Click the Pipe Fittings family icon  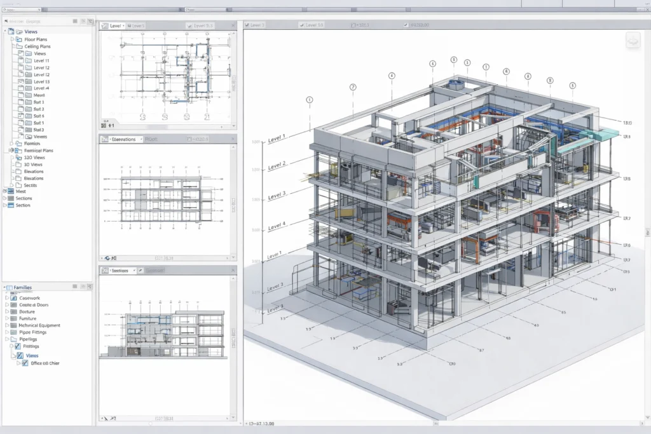(x=12, y=332)
